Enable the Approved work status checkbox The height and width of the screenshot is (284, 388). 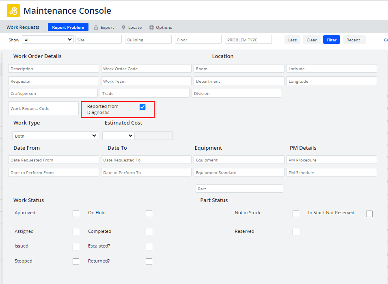76,214
